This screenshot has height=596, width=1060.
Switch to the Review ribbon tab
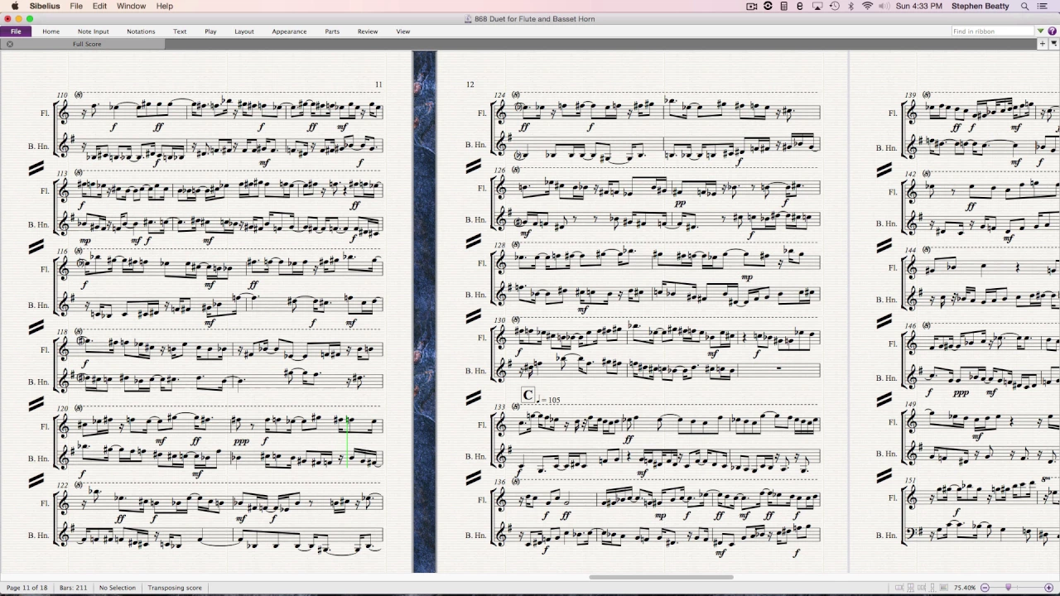[x=368, y=31]
